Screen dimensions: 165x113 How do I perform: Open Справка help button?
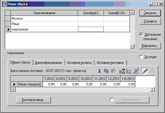pyautogui.click(x=150, y=21)
